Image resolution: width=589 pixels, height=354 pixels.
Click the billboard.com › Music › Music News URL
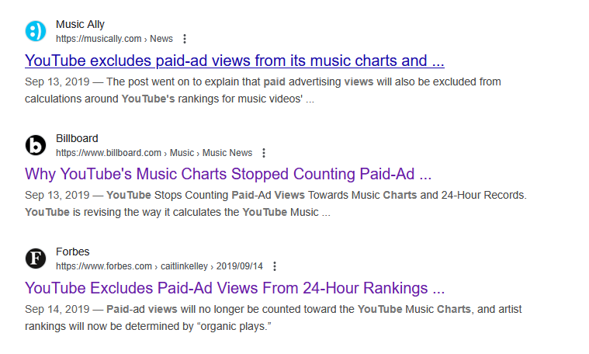(x=154, y=153)
